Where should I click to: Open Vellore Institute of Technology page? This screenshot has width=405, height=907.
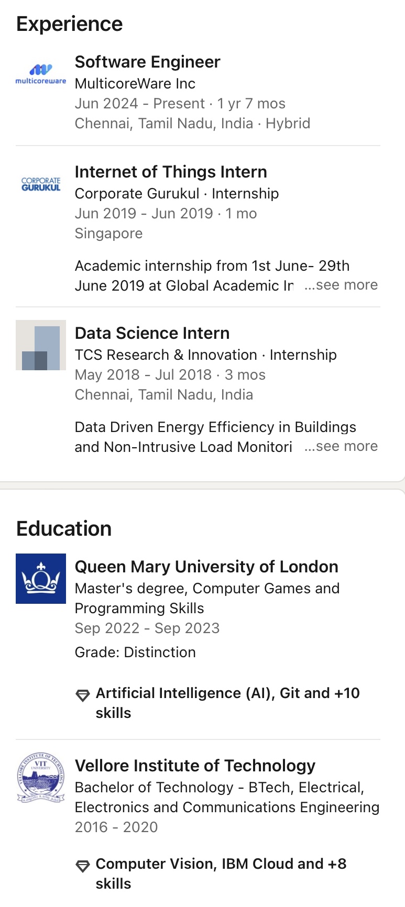(195, 766)
